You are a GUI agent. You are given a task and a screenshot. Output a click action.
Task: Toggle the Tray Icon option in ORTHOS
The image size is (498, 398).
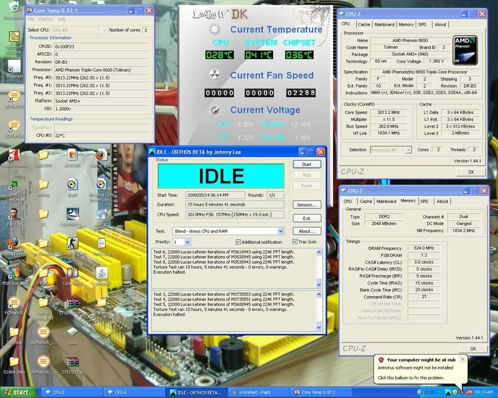pyautogui.click(x=296, y=241)
